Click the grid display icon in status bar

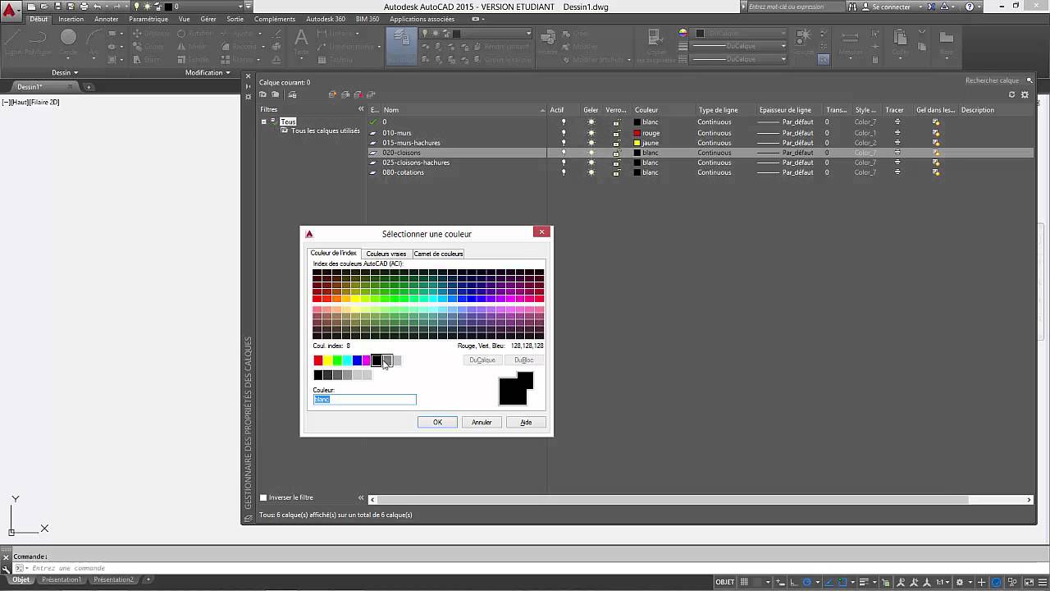coord(744,582)
